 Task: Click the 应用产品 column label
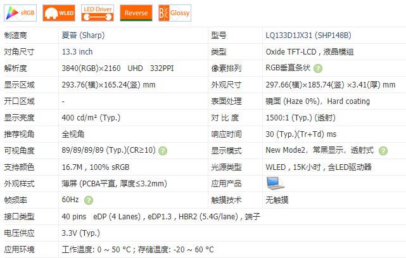[x=226, y=184]
